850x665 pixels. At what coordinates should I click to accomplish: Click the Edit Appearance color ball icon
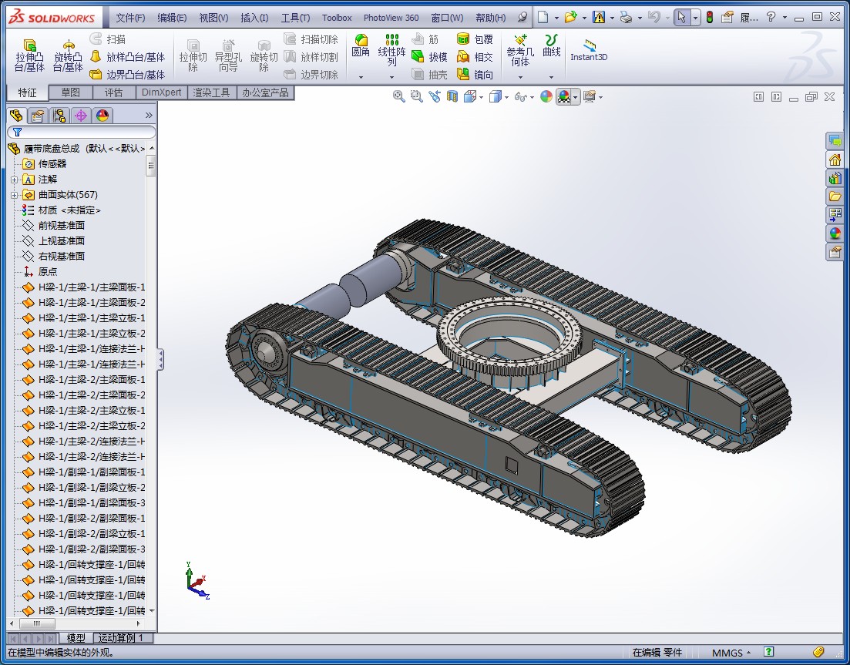546,96
